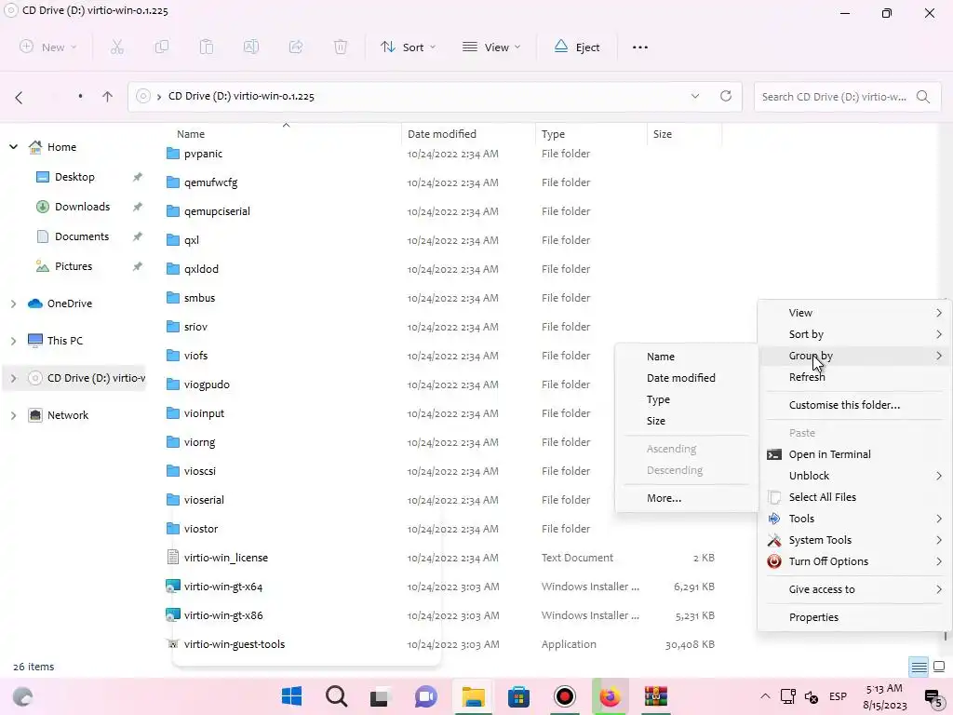
Task: Click the Eject button in toolbar
Action: click(x=577, y=47)
